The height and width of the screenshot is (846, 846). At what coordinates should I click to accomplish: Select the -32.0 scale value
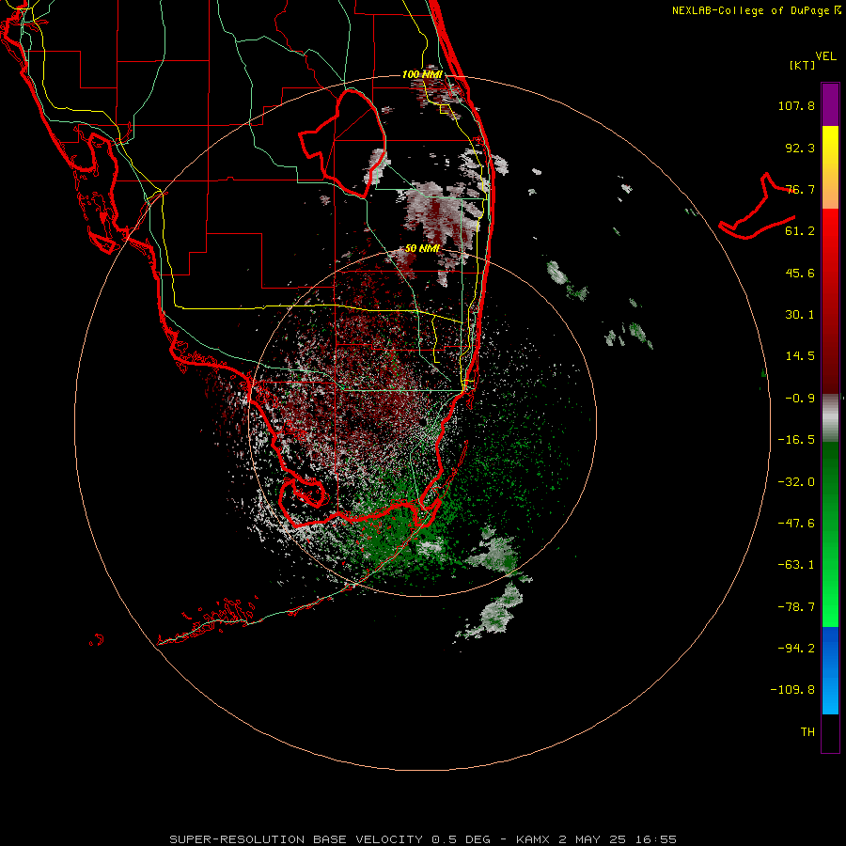pyautogui.click(x=796, y=482)
